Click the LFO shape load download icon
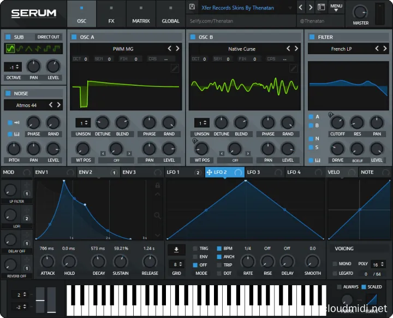 tap(176, 250)
